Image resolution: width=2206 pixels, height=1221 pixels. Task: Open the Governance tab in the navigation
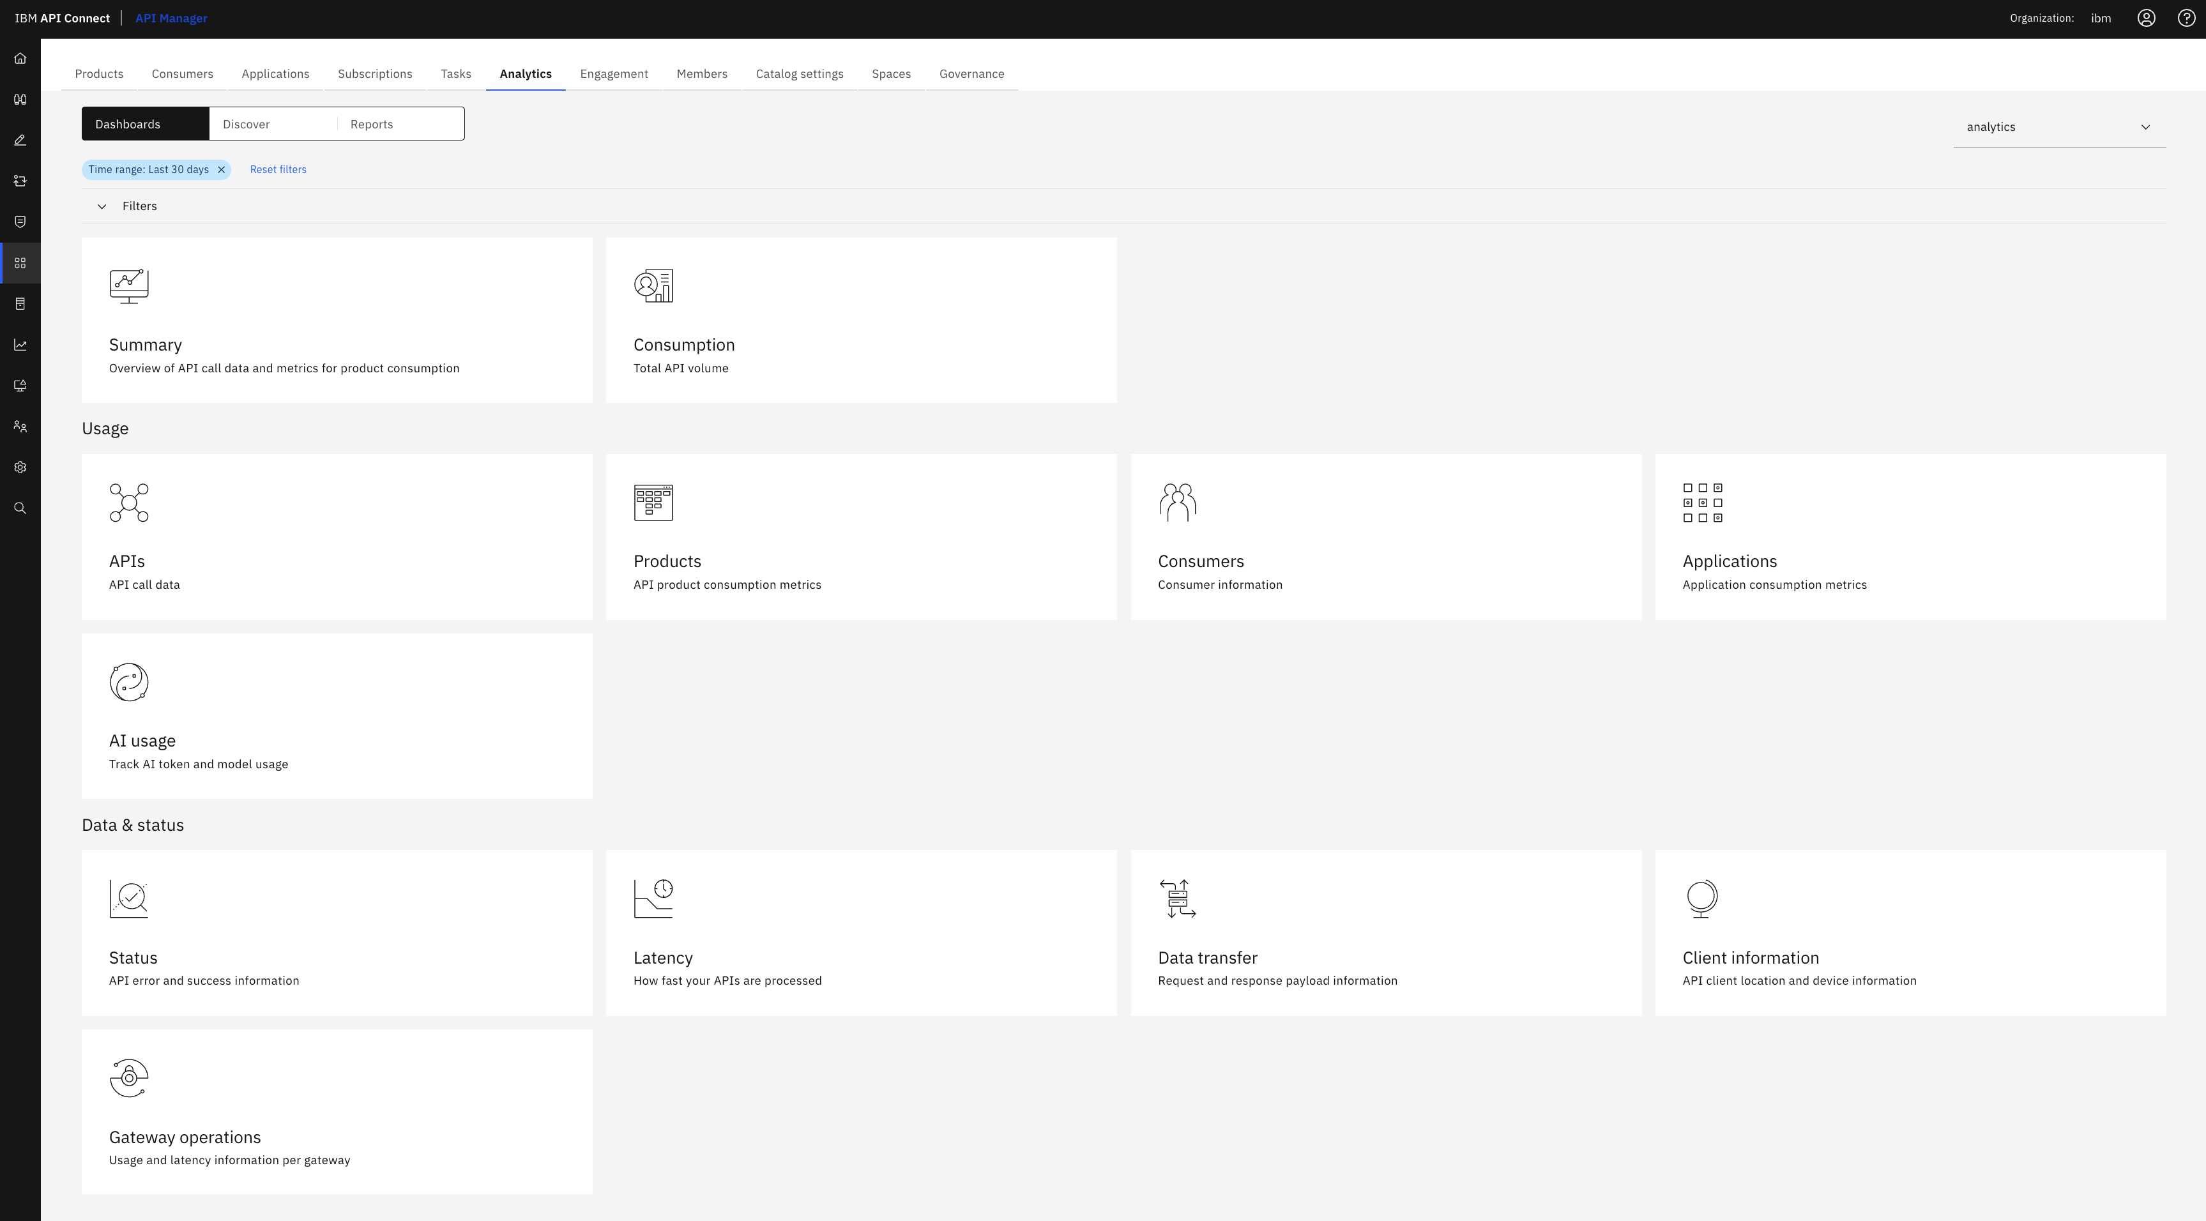click(971, 73)
